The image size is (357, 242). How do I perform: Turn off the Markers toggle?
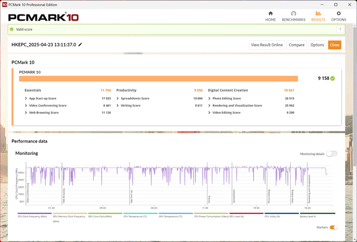click(x=334, y=227)
